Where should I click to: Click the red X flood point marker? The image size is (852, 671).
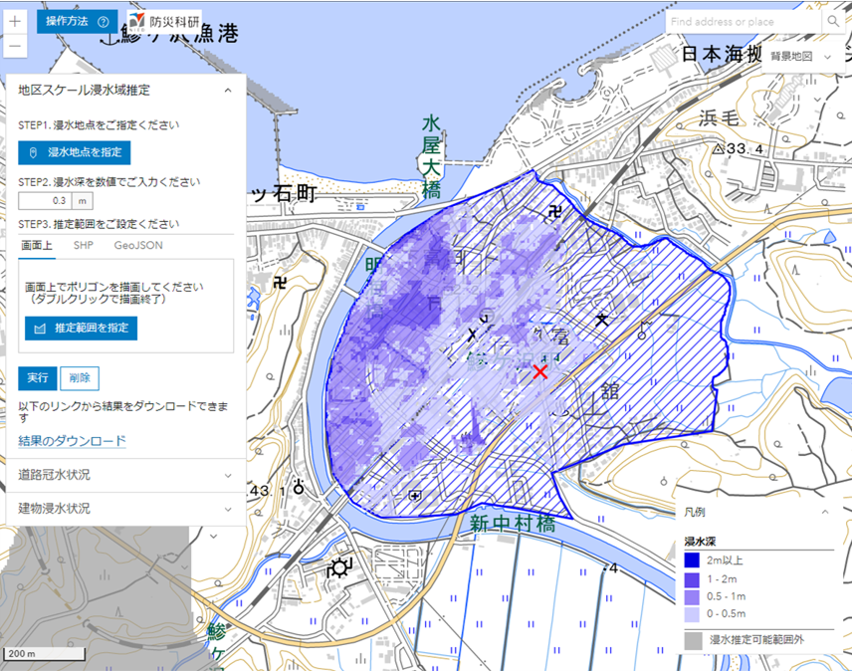tap(540, 372)
